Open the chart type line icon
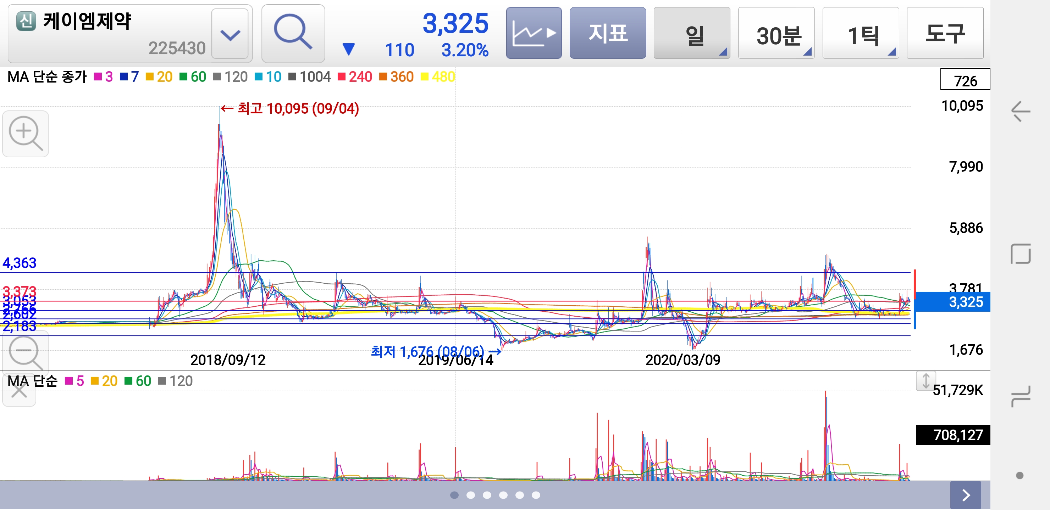Screen dimensions: 1050x510 tap(534, 33)
